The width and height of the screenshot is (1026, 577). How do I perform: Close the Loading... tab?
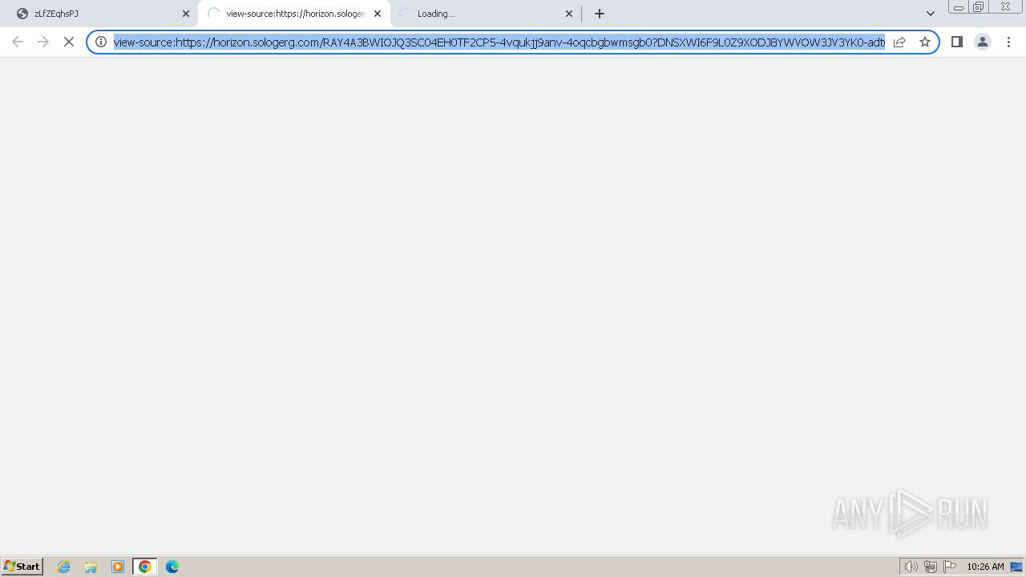569,14
